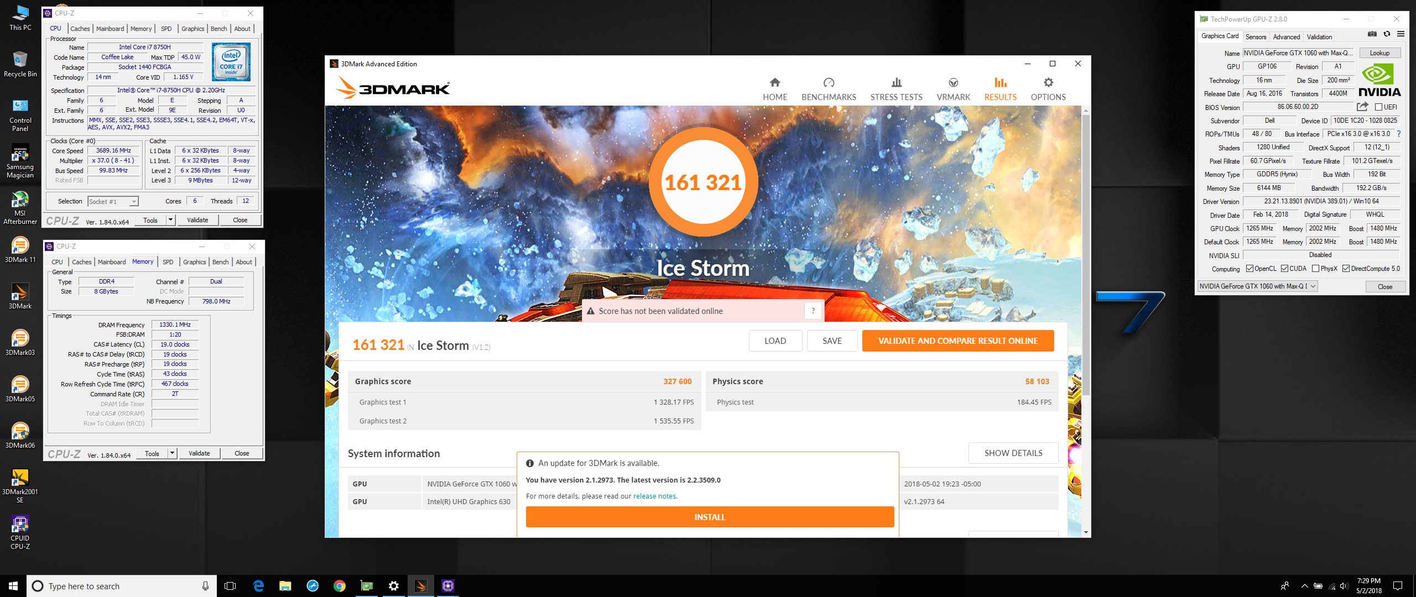Toggle the CUDA checkbox in GPU-Z
1416x597 pixels.
click(1284, 269)
